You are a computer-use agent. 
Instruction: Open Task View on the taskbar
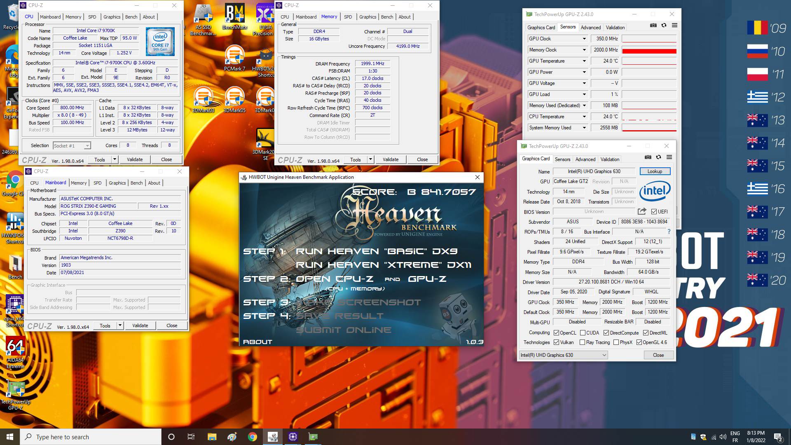pos(191,437)
